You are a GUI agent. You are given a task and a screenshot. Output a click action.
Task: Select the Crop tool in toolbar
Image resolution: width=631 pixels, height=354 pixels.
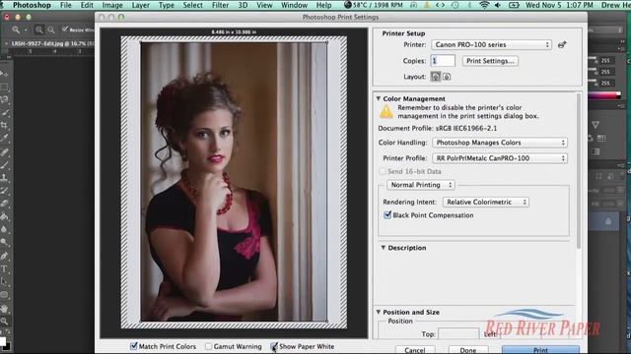click(4, 125)
